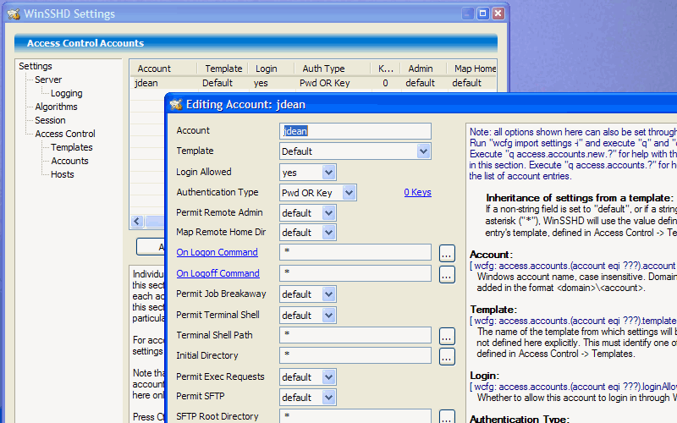Select Accounts in the settings tree
Image resolution: width=677 pixels, height=423 pixels.
(69, 161)
